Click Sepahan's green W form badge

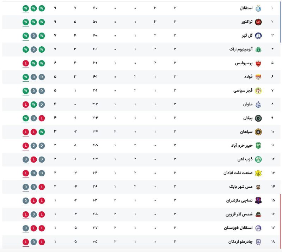(42, 132)
